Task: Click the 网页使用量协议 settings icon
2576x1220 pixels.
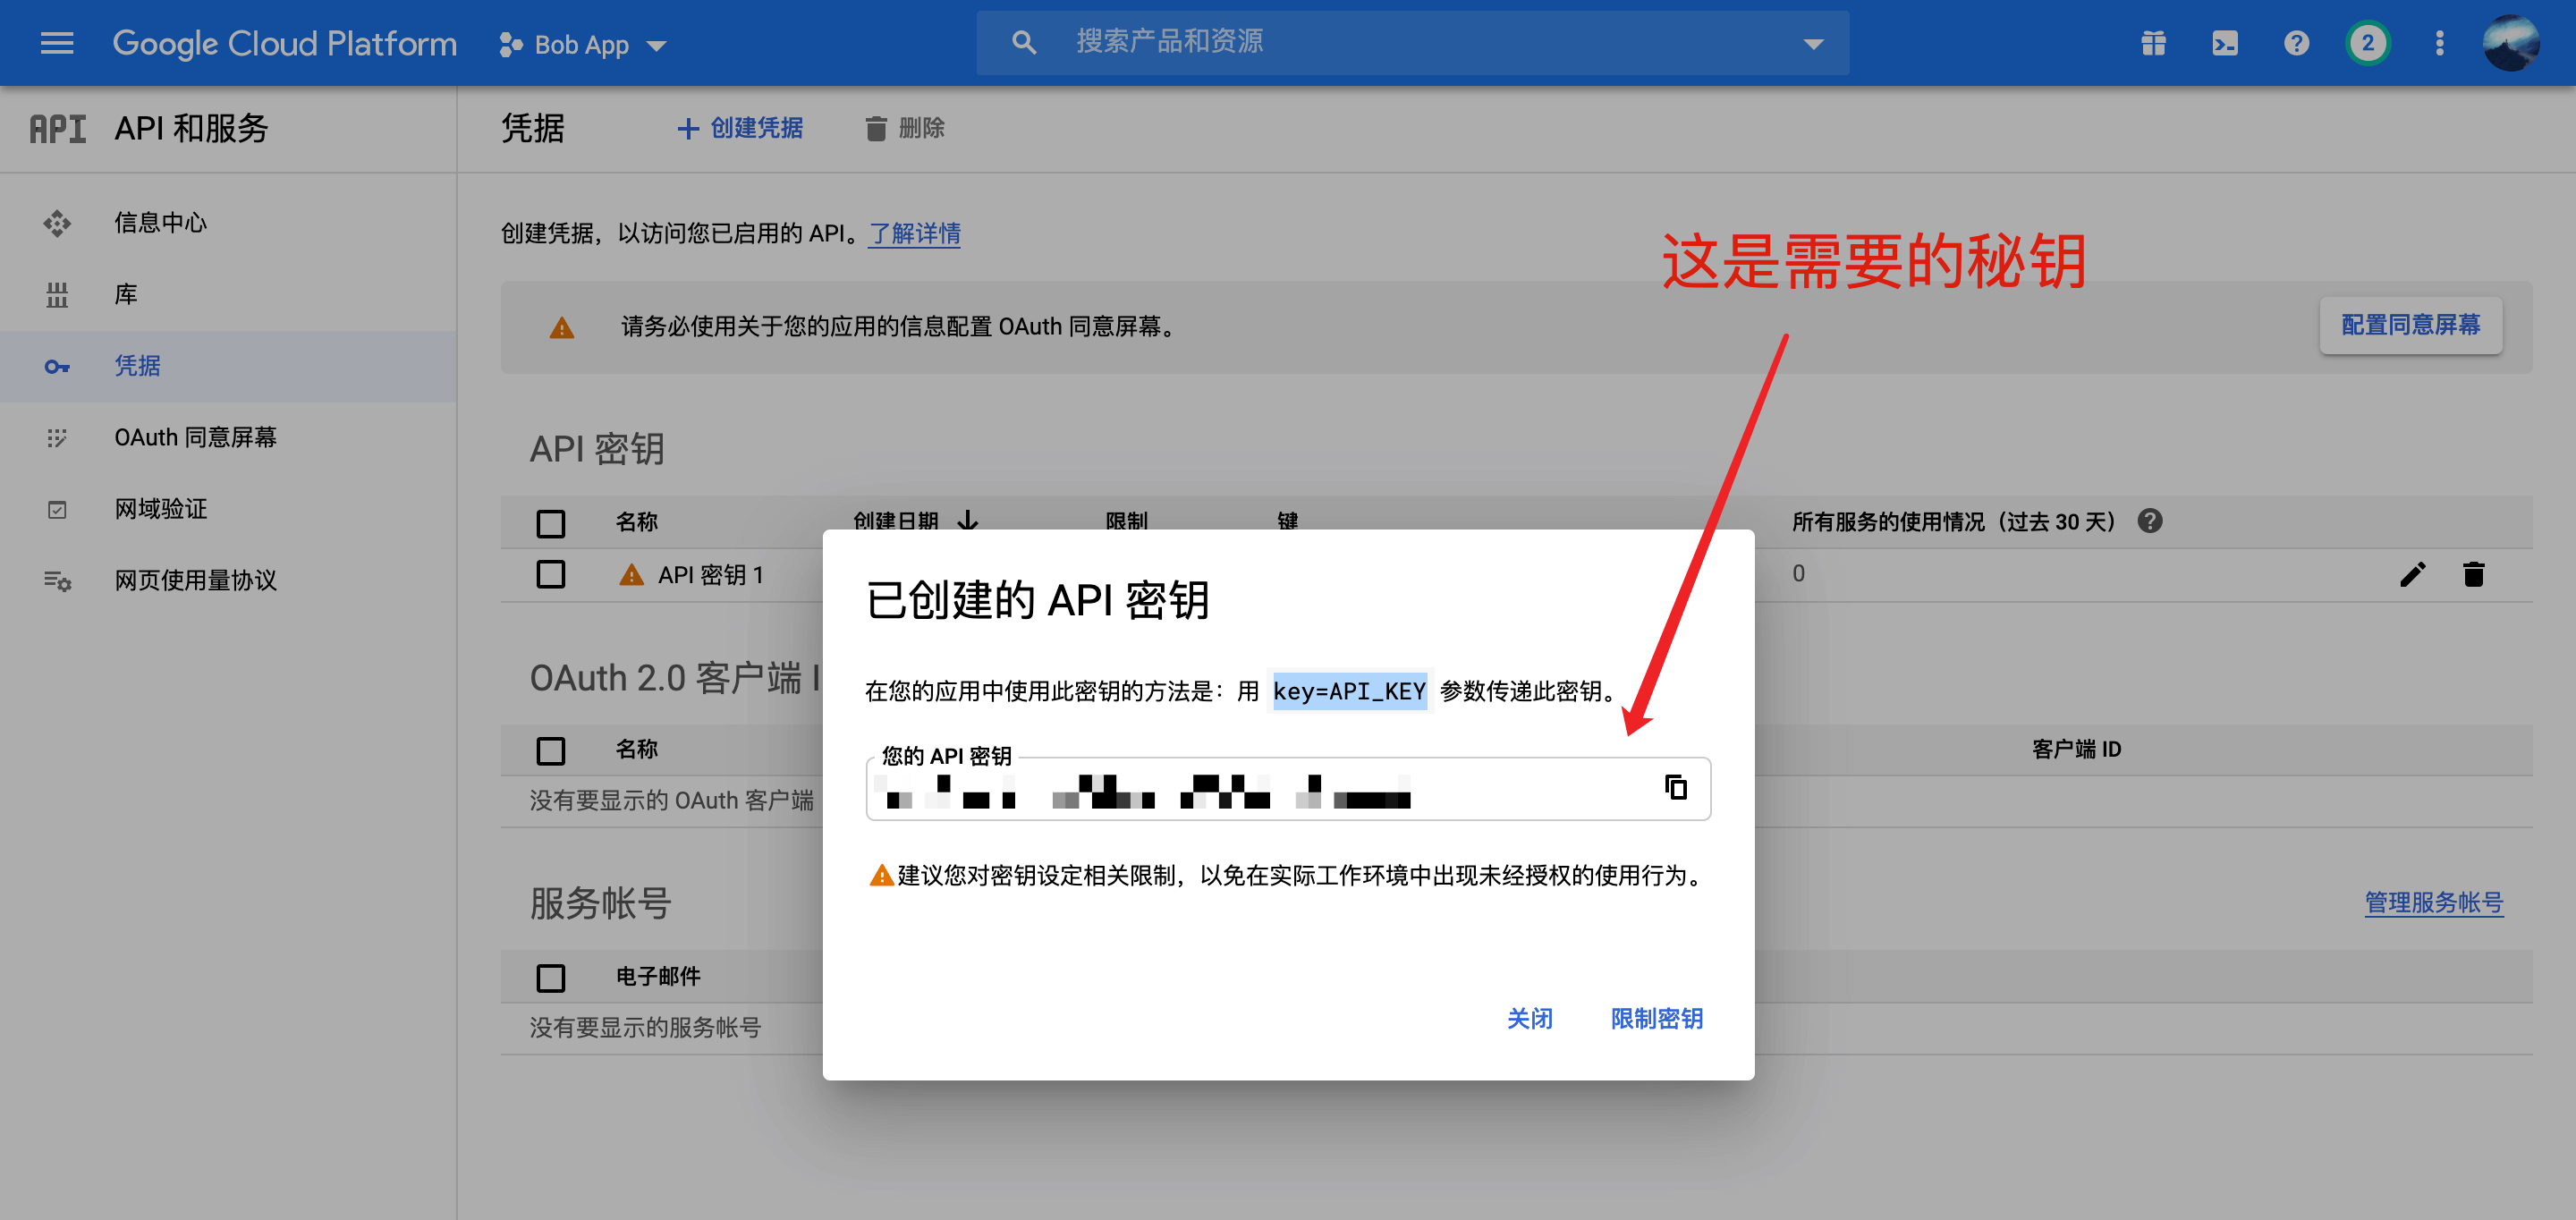Action: (57, 581)
